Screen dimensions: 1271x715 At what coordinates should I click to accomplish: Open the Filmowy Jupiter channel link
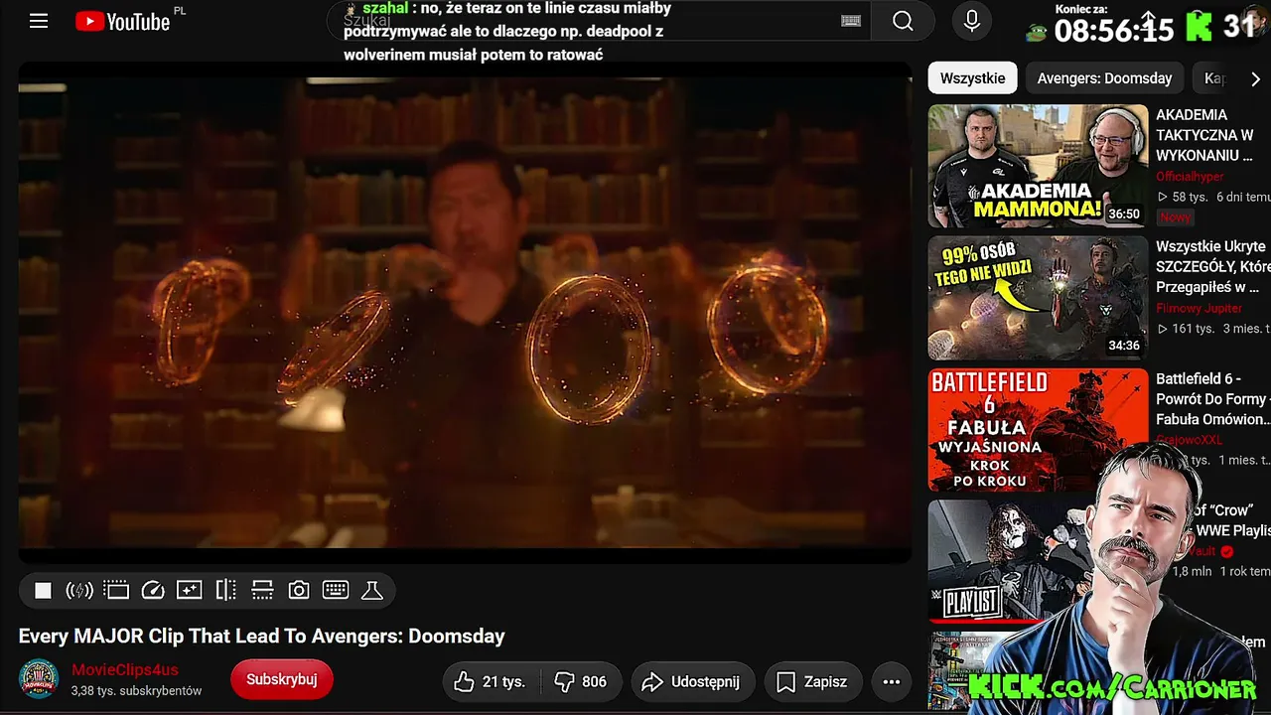click(1199, 308)
